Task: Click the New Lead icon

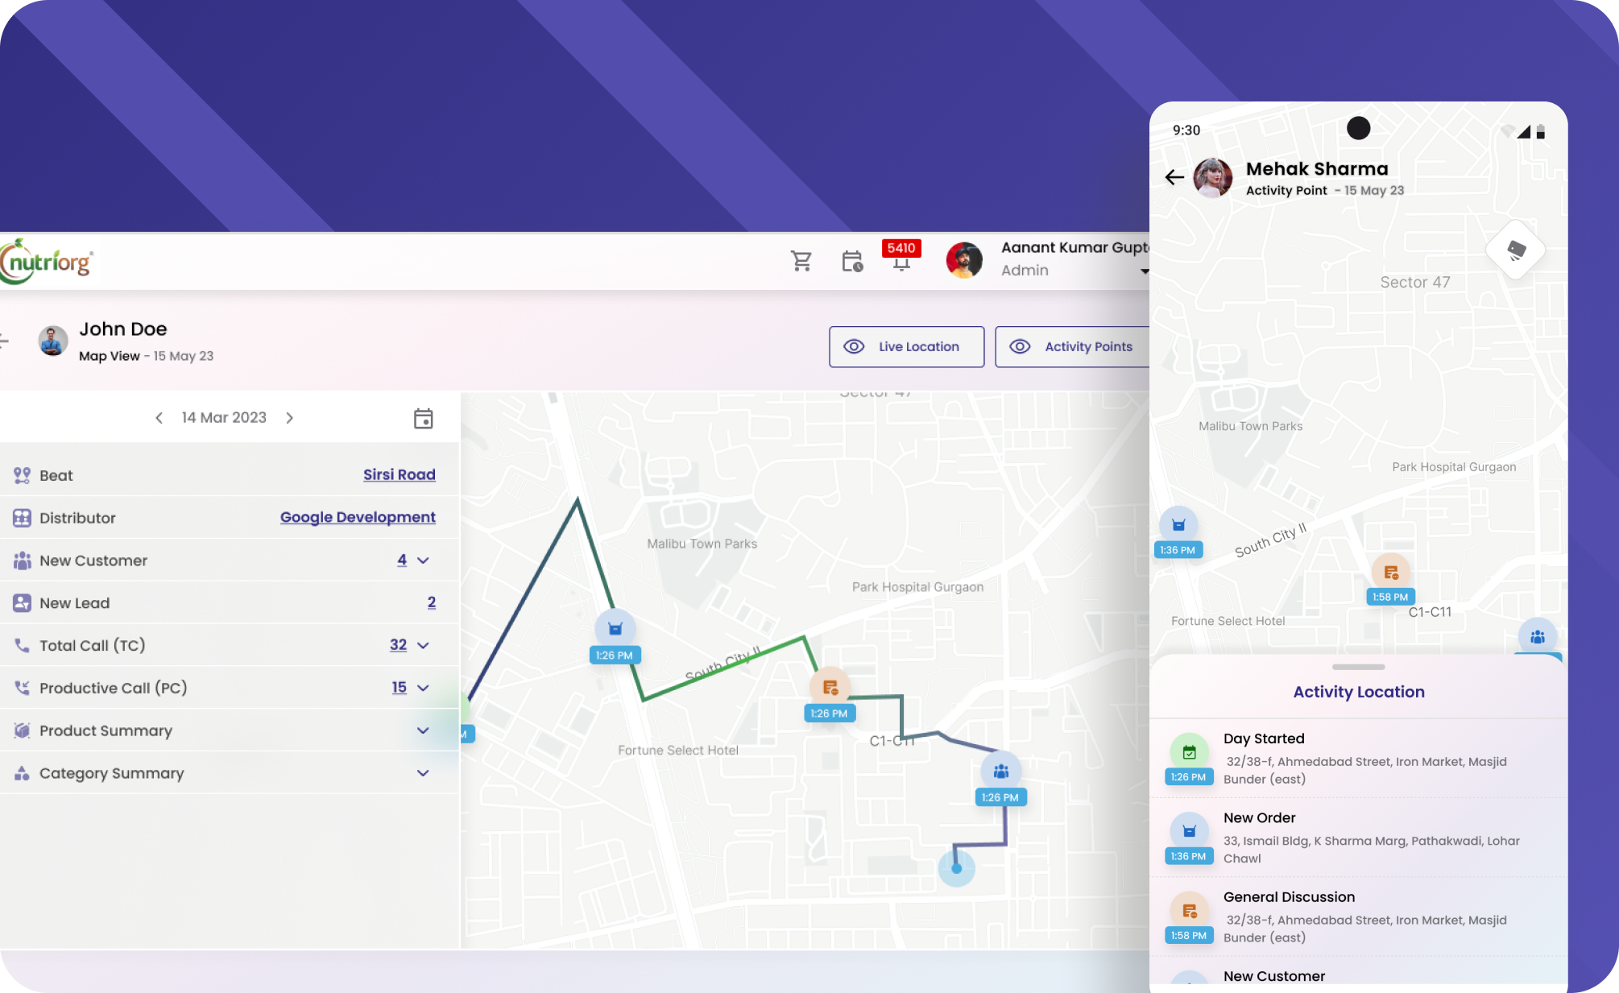Action: pos(22,603)
